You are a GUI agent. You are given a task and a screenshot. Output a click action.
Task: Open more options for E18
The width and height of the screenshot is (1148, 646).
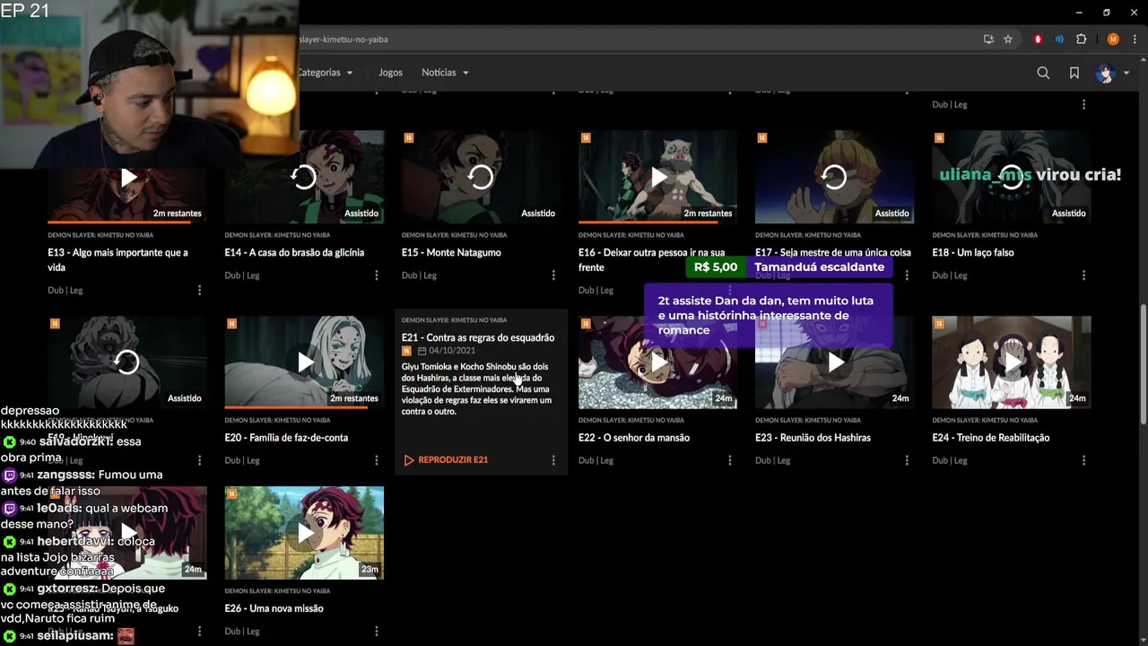click(1083, 275)
